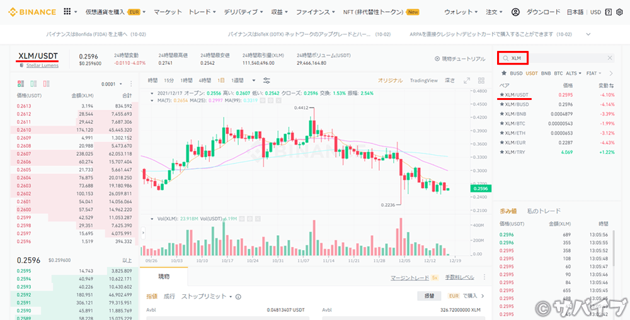The width and height of the screenshot is (630, 320).
Task: Toggle favorite star for XLM/ETH
Action: (x=502, y=133)
